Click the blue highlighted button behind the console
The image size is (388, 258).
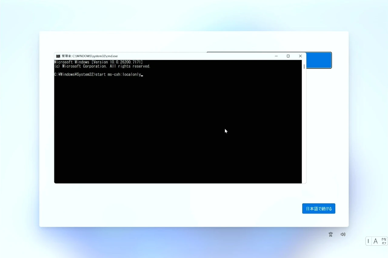tap(319, 60)
